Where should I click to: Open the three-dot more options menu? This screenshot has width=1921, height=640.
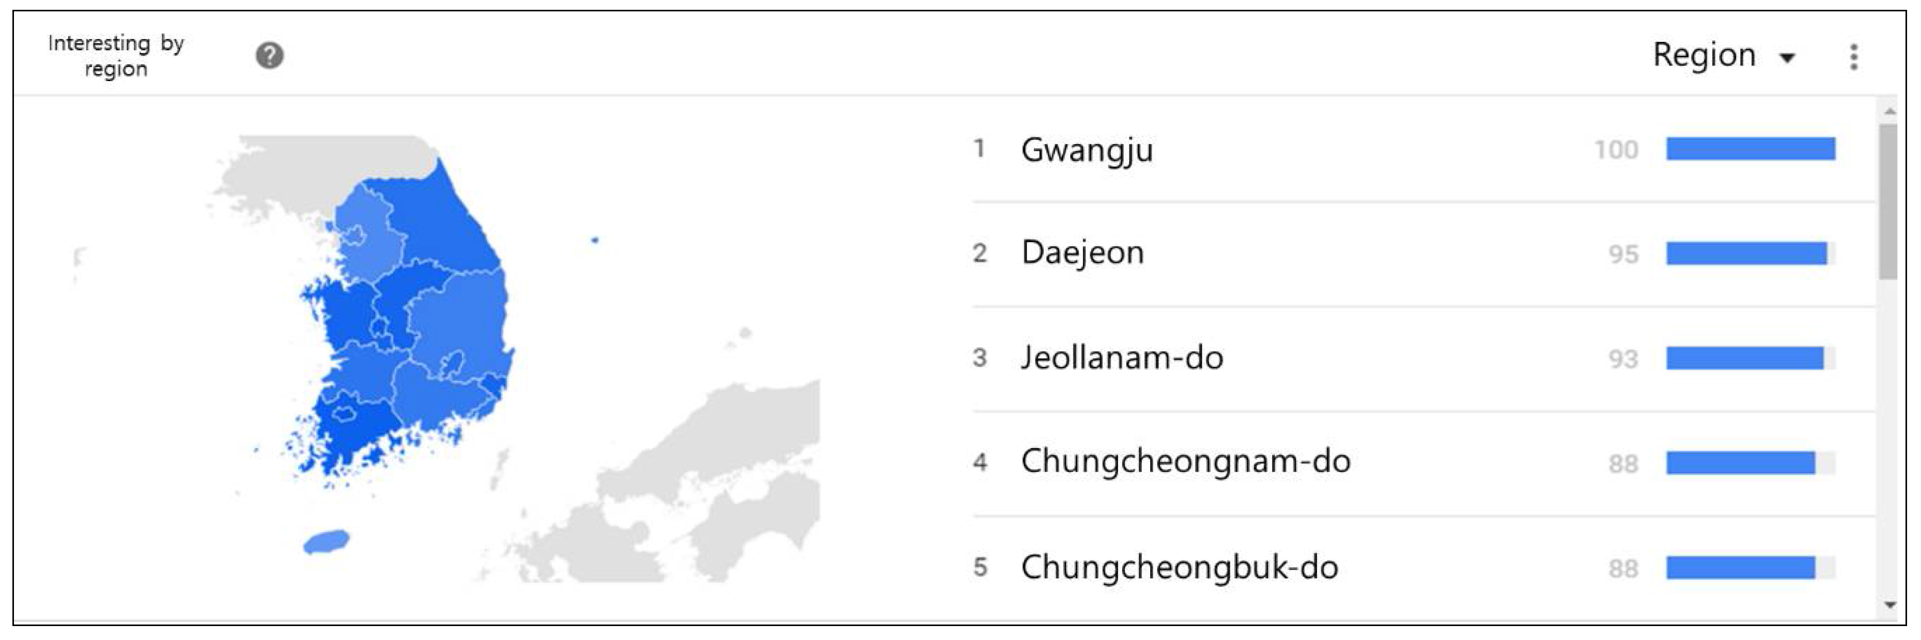click(1853, 57)
